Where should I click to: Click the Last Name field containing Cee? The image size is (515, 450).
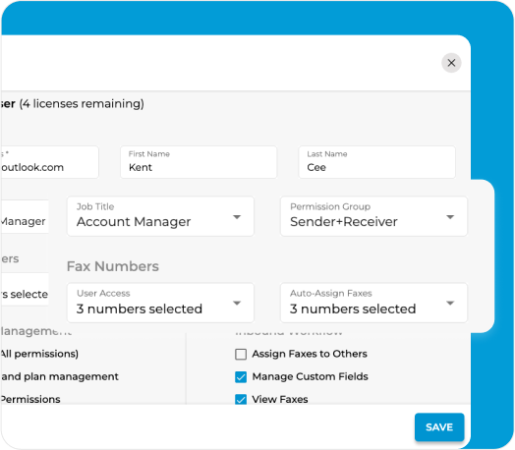tap(376, 162)
